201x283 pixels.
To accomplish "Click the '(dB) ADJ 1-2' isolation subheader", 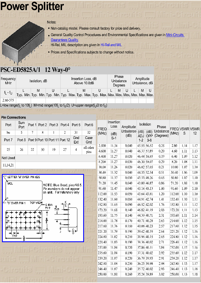I will (141, 136).
